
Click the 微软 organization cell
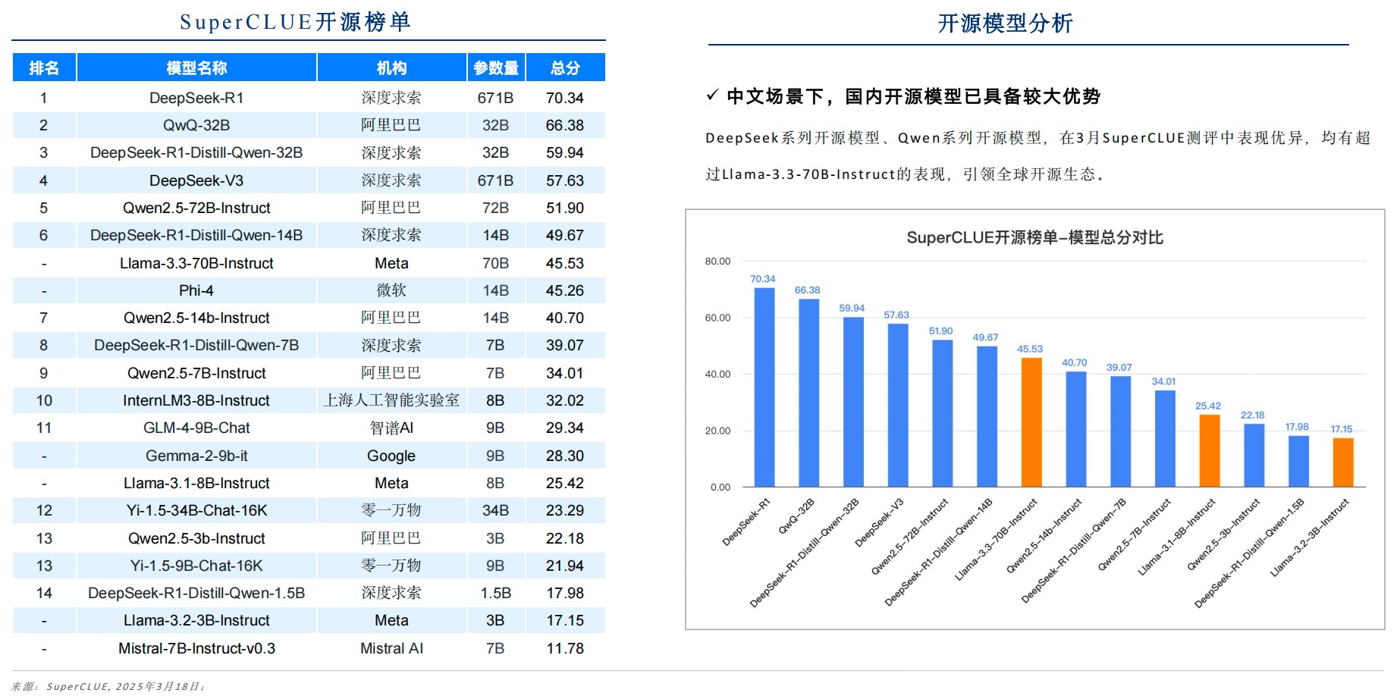pyautogui.click(x=391, y=290)
